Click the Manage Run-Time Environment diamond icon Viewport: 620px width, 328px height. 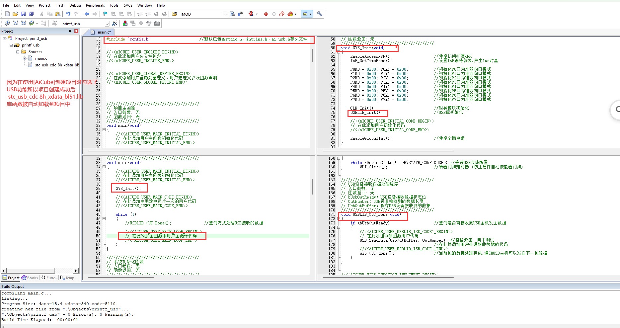(141, 23)
